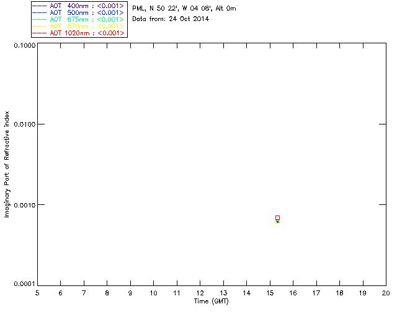Click the green-yellow marker below the red square
The height and width of the screenshot is (317, 397).
(x=277, y=222)
